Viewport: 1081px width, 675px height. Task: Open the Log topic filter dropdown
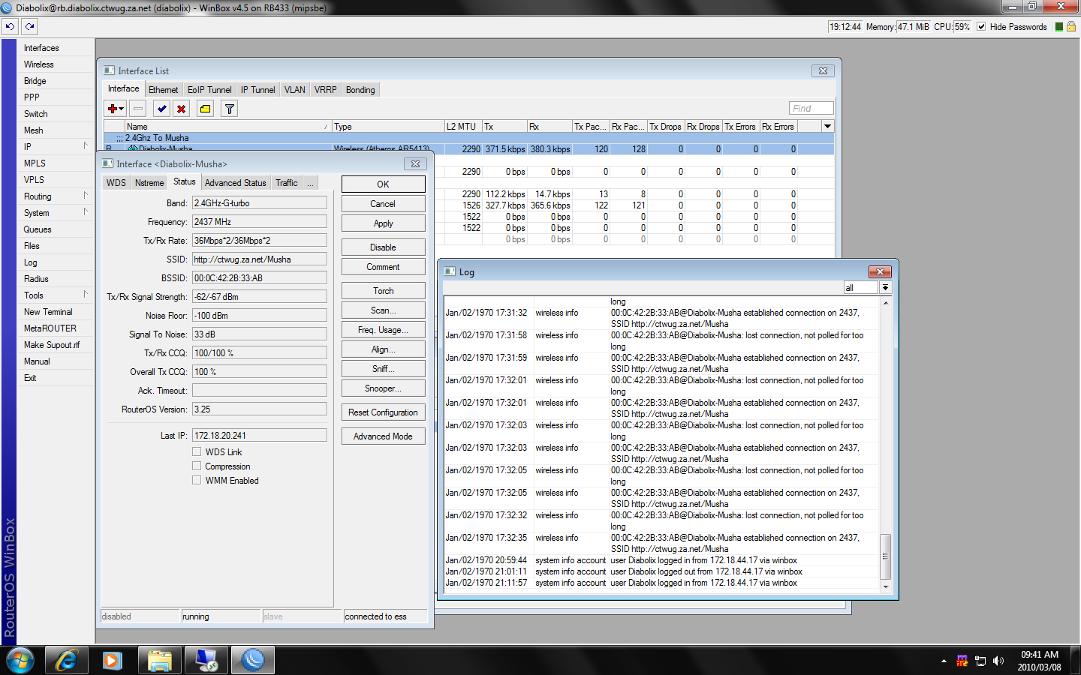coord(886,288)
